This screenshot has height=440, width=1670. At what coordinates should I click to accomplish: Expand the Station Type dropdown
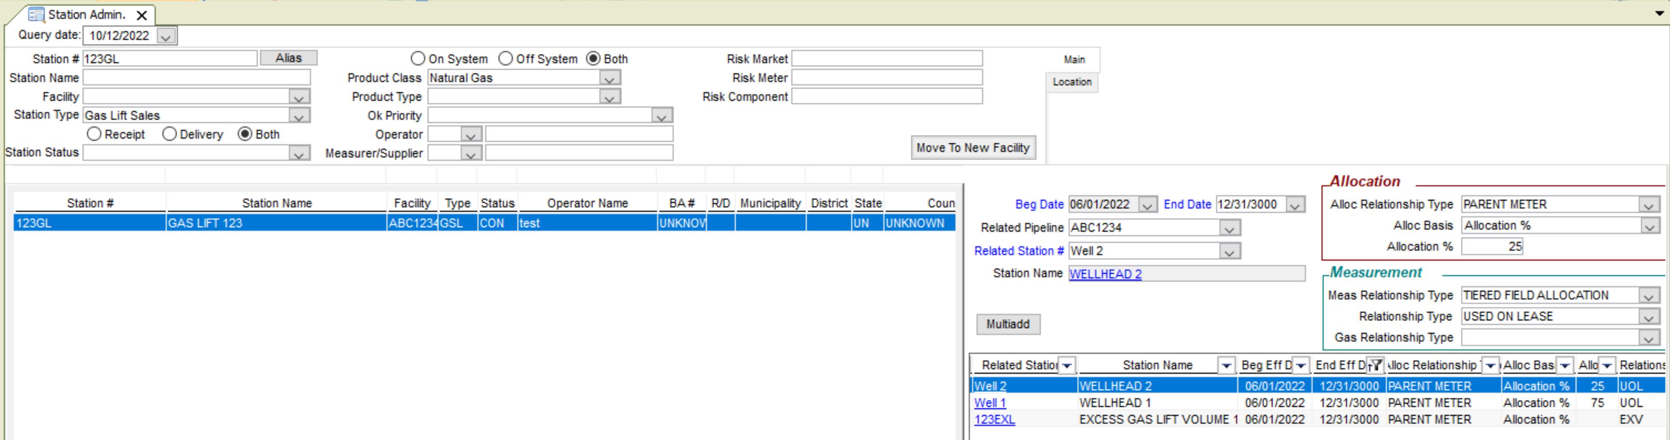(298, 116)
